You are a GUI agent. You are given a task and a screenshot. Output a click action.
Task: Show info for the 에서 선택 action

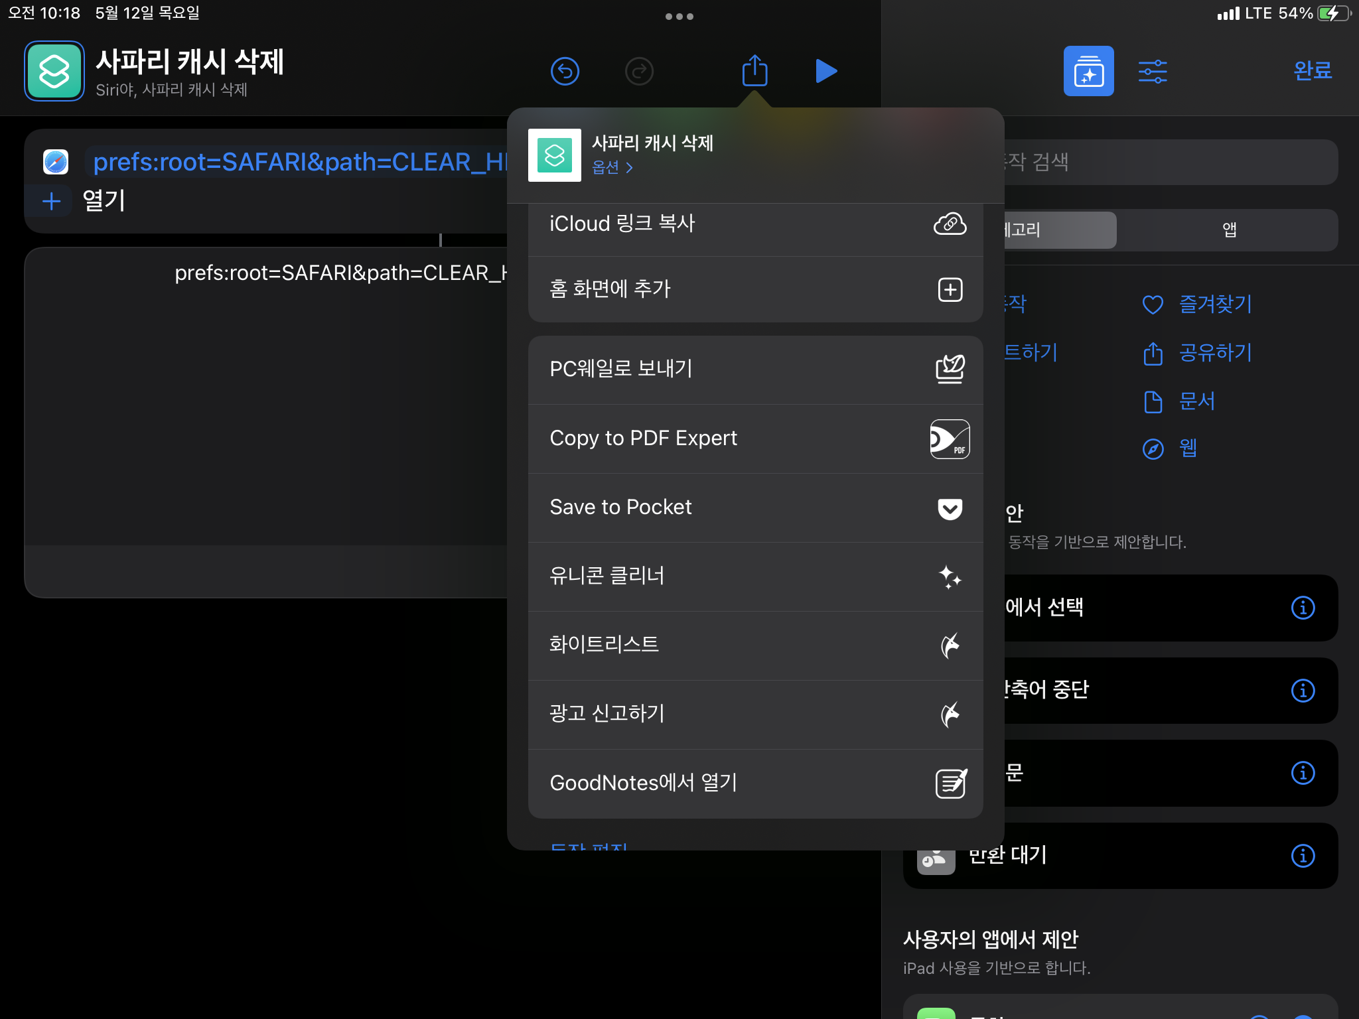1303,608
